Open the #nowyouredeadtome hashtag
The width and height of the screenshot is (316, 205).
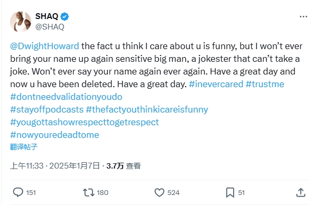coord(55,135)
